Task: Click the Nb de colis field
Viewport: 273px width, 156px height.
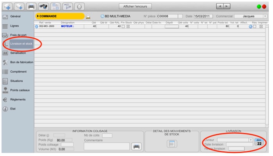Action: pos(107,135)
